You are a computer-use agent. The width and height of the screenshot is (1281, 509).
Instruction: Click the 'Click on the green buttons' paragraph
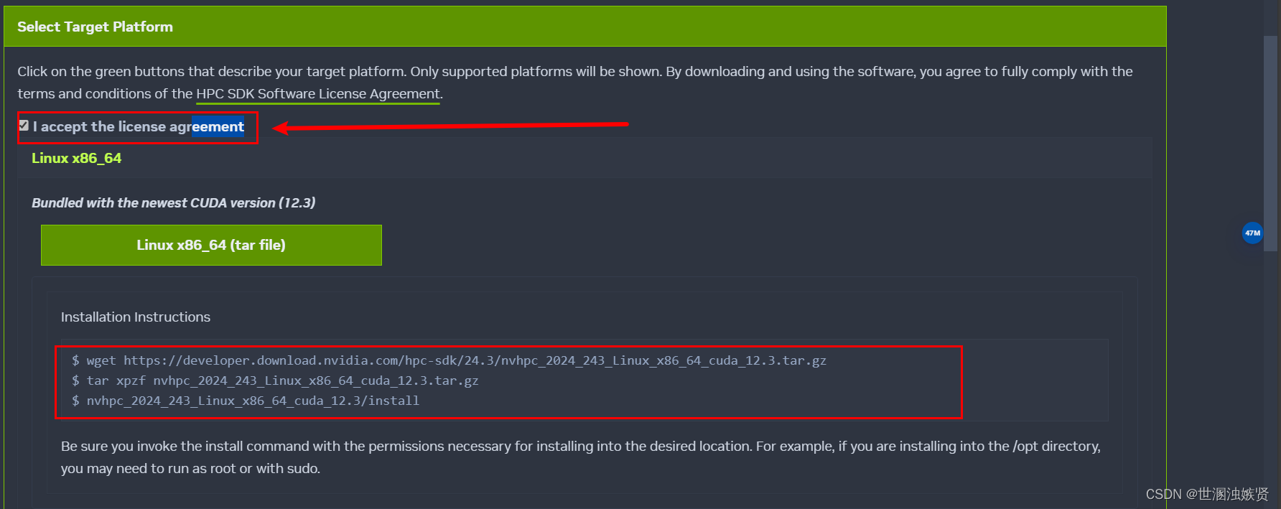pos(575,83)
